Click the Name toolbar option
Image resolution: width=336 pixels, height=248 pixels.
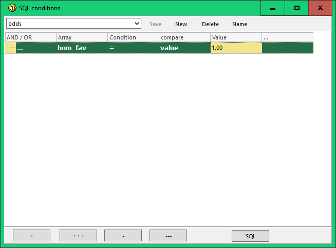coord(239,24)
